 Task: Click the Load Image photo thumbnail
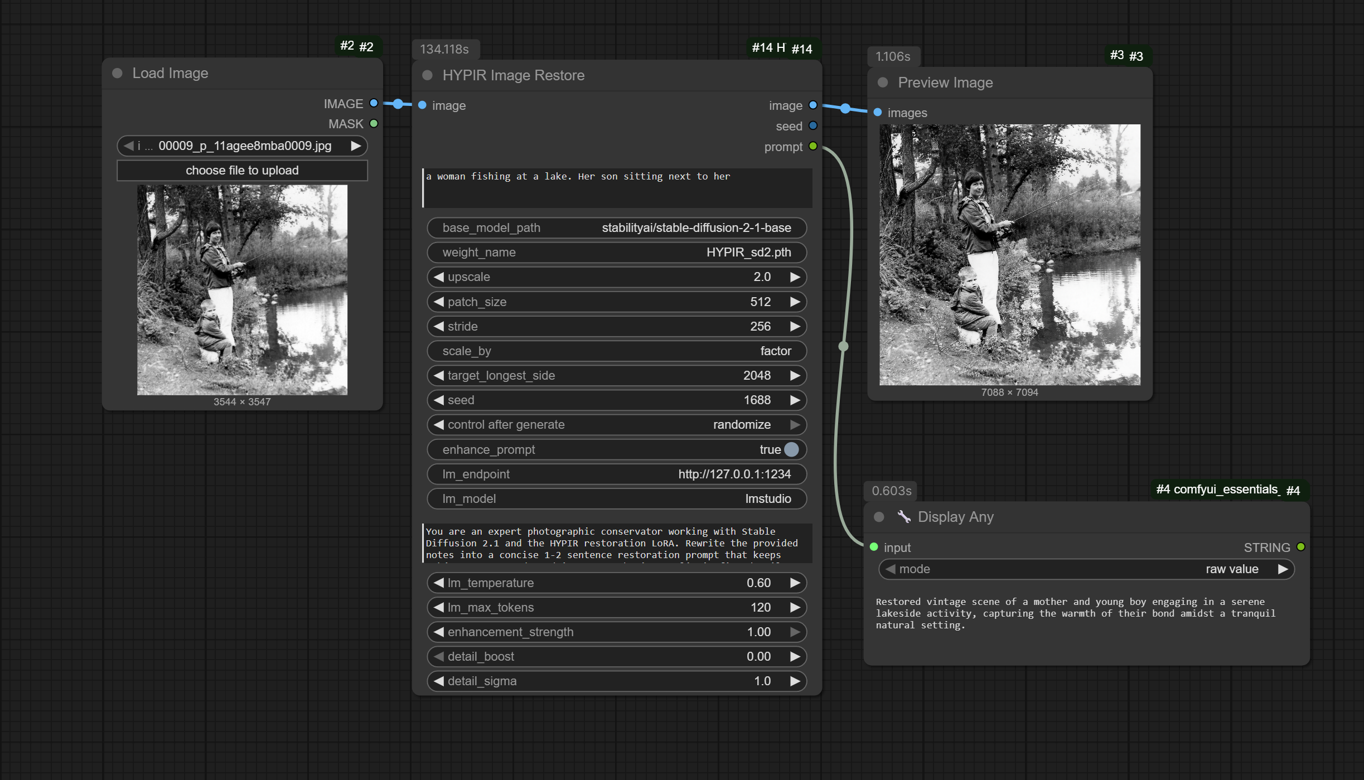(242, 290)
